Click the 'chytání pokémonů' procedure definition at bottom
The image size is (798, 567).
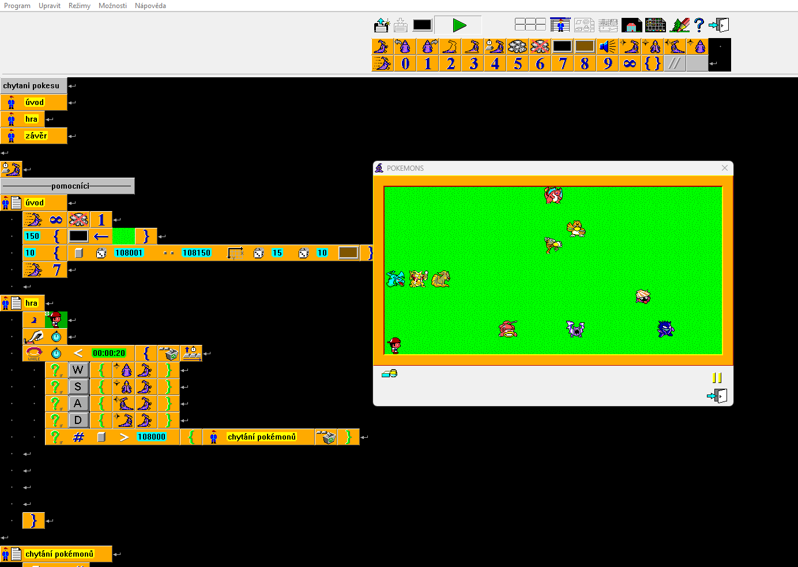coord(57,554)
